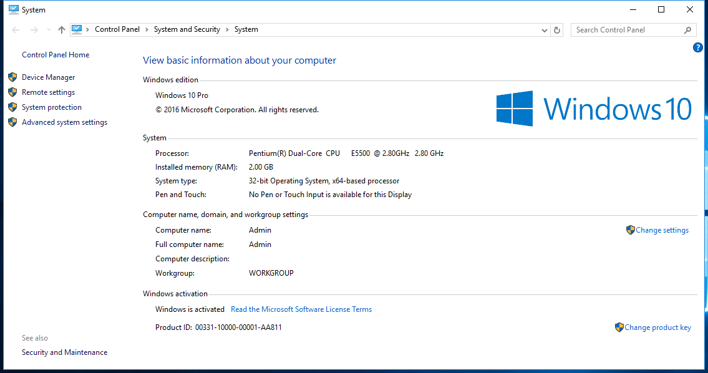Click the back navigation arrow
Image resolution: width=708 pixels, height=373 pixels.
coord(15,29)
